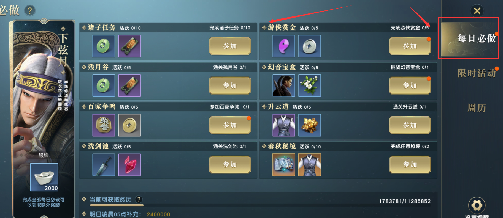This screenshot has width=503, height=218.
Task: Select the silver coin reward icon in 游侠赏金
Action: click(310, 46)
